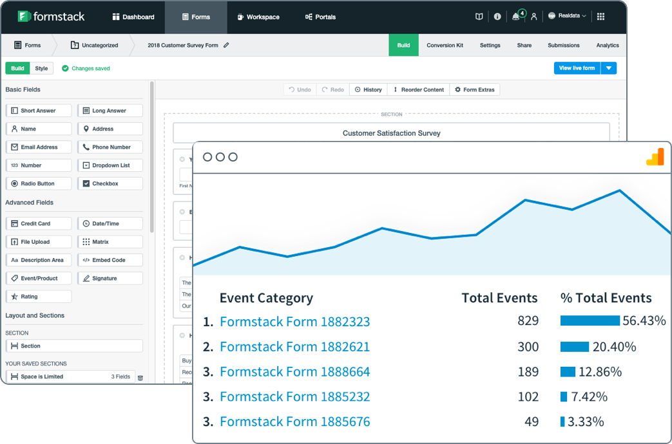
Task: Click the Undo button
Action: click(x=300, y=89)
